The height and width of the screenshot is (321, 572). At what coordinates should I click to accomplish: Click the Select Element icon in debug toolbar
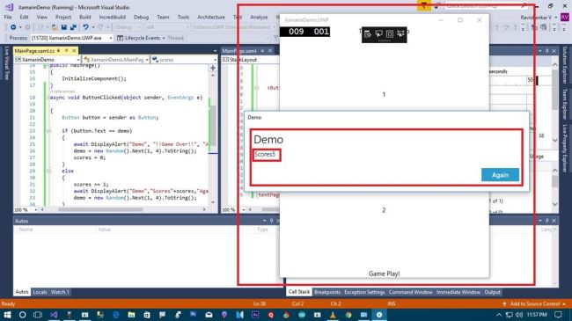pos(378,34)
